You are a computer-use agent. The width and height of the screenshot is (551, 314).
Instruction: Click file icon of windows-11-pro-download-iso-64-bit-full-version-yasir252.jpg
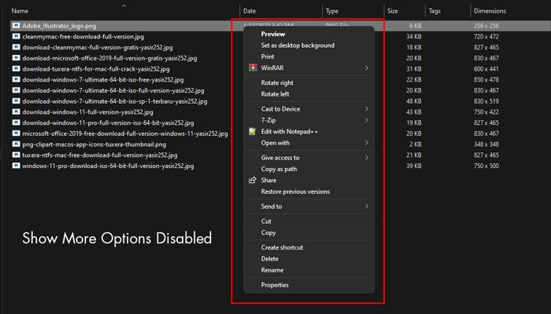(16, 166)
